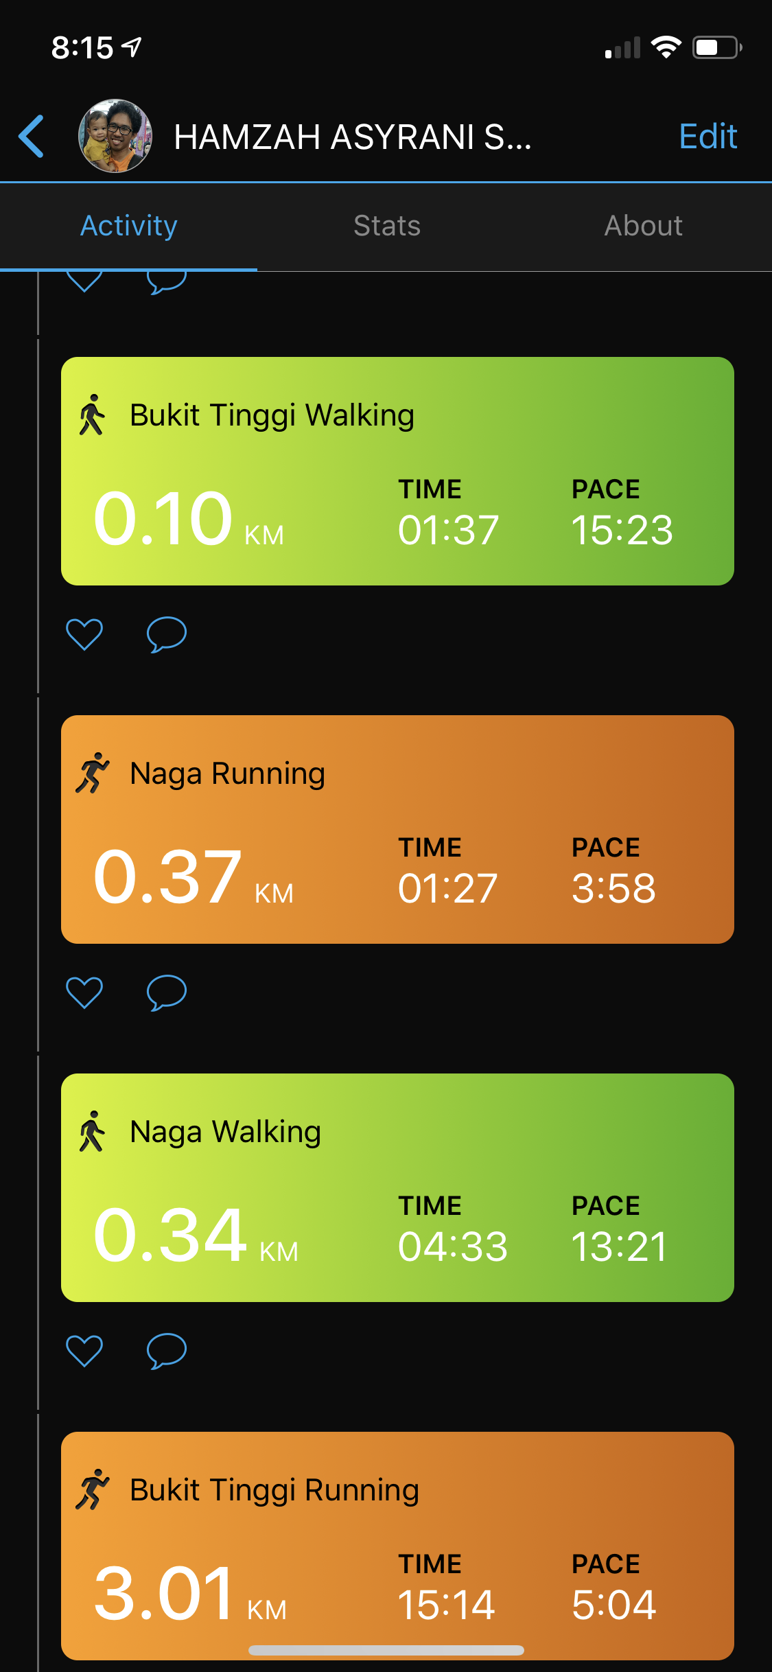772x1672 pixels.
Task: Tap the walking icon on Naga Walking
Action: point(92,1131)
